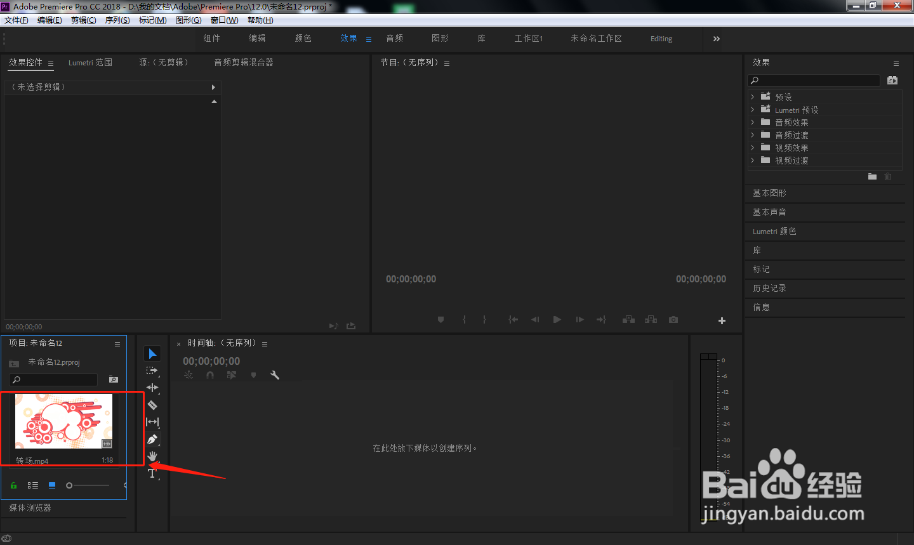Click the Extract button
The image size is (914, 545).
pyautogui.click(x=651, y=320)
